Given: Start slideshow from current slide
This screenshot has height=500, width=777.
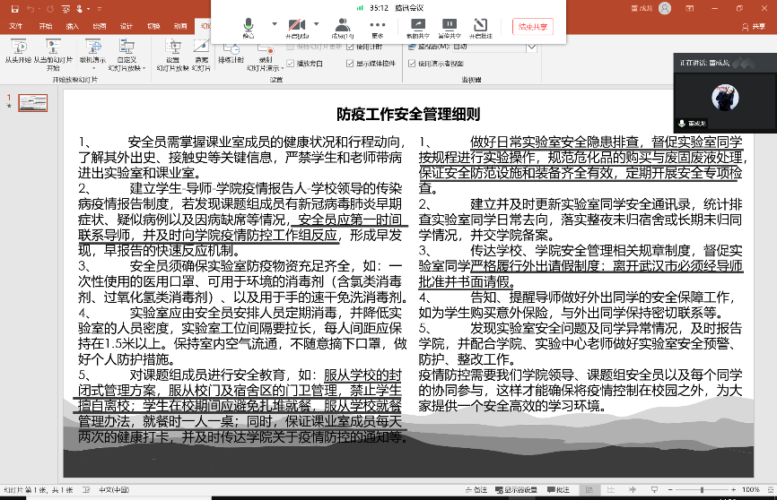Looking at the screenshot, I should 53,47.
